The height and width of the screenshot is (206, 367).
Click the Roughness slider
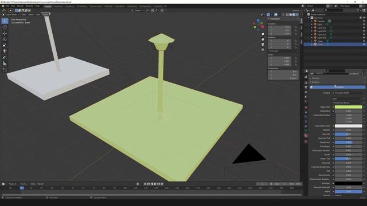click(x=348, y=142)
